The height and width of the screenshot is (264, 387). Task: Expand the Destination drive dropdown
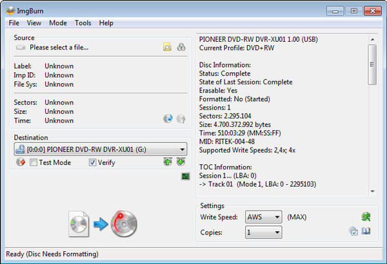pos(183,149)
